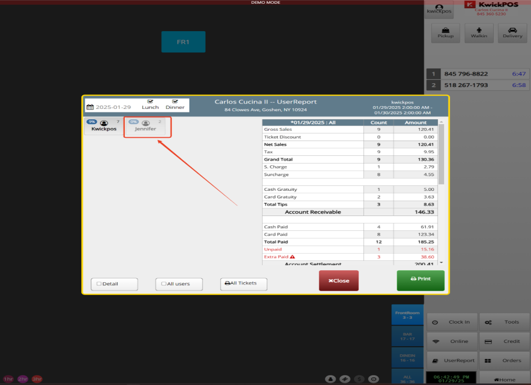531x385 pixels.
Task: Toggle the Lunch checkbox
Action: [150, 102]
